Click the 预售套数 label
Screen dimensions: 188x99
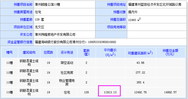point(26,19)
